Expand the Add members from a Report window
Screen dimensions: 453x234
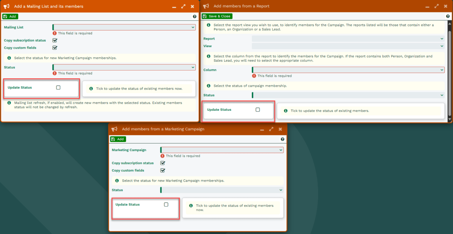point(436,6)
